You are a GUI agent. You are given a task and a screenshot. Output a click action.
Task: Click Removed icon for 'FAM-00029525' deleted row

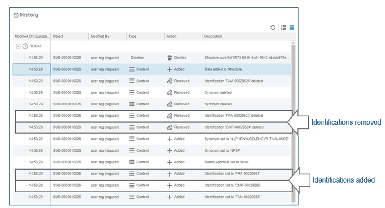[169, 81]
